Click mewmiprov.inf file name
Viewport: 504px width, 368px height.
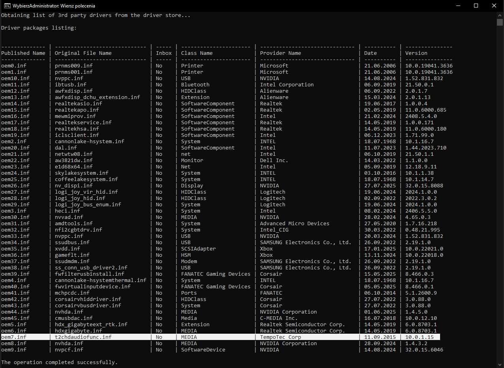(x=75, y=116)
